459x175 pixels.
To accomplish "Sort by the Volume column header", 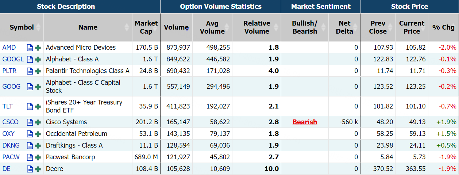I will point(176,27).
